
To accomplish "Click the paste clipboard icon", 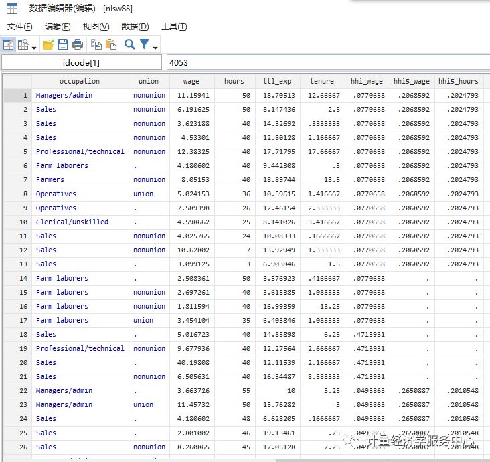I will point(111,45).
